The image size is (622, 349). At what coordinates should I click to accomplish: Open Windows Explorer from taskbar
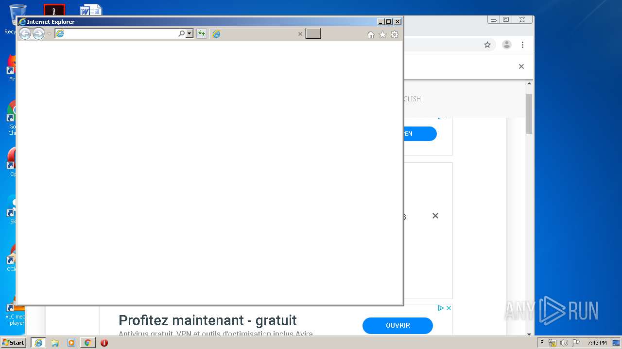point(55,343)
